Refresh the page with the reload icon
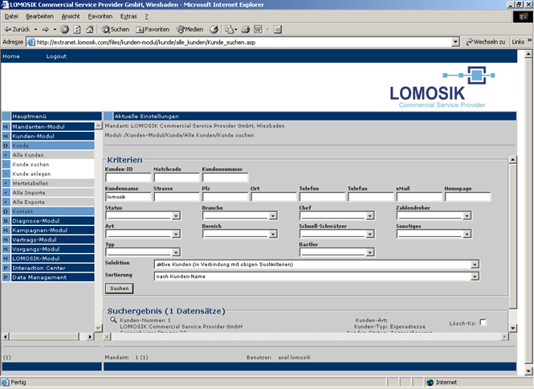The width and height of the screenshot is (534, 389). [77, 29]
